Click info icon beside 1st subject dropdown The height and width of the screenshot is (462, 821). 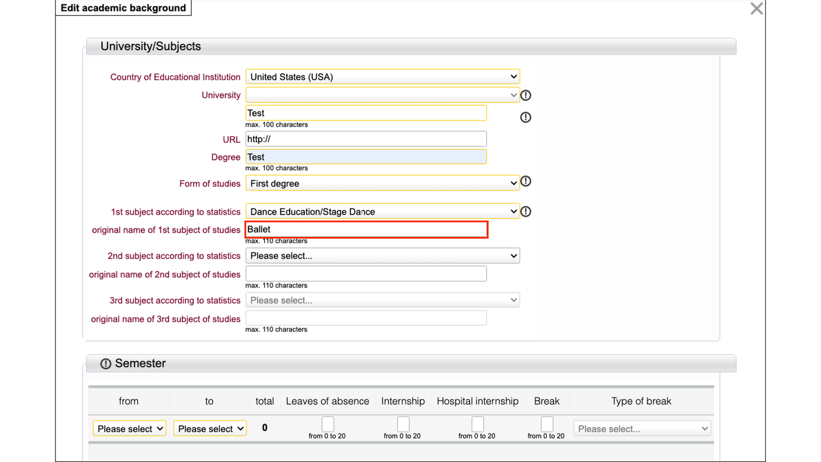(x=526, y=211)
